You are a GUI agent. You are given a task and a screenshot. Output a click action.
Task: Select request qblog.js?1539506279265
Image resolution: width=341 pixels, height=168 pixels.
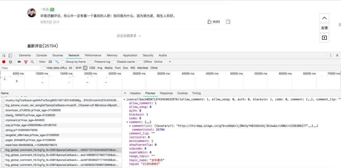tap(61, 130)
